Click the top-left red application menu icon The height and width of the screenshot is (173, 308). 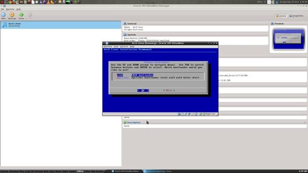(2, 2)
